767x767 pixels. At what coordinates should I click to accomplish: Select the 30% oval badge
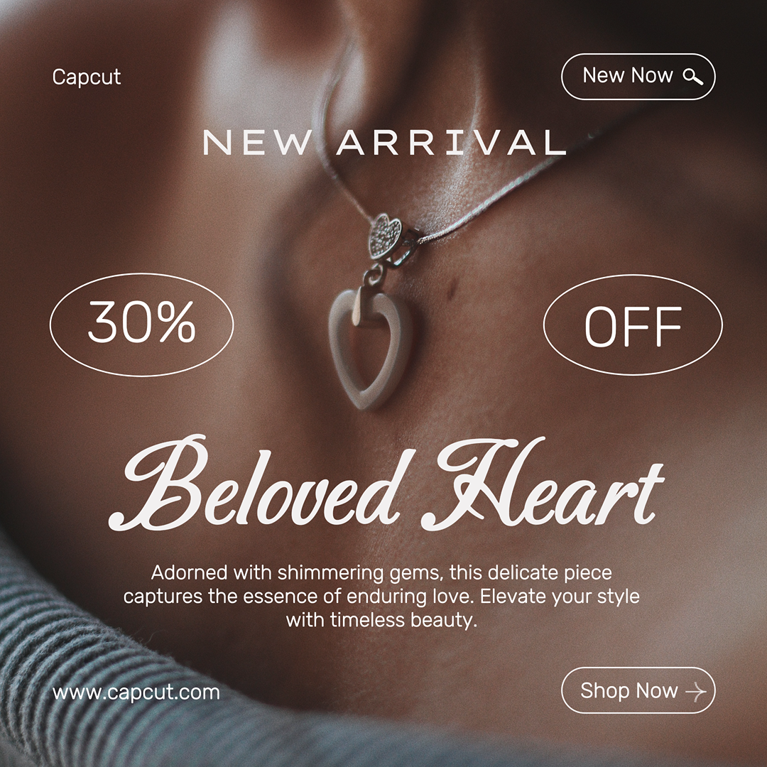(141, 325)
